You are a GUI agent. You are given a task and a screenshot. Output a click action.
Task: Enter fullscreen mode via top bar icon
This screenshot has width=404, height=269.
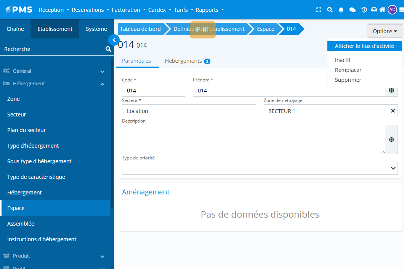click(319, 10)
